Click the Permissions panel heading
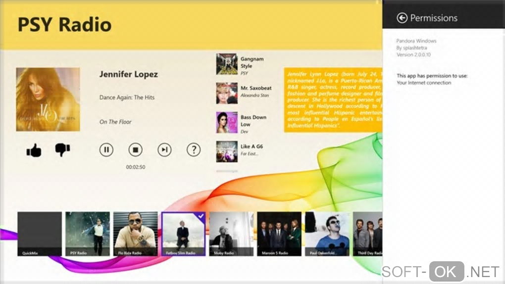The image size is (505, 284). 434,18
